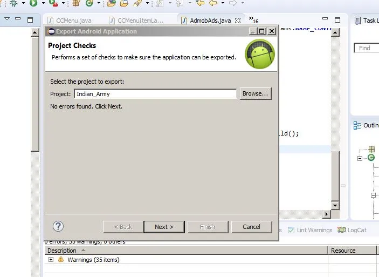Click the Debug bug icon in toolbar
Viewport: 379px width, 277px height.
click(x=14, y=3)
